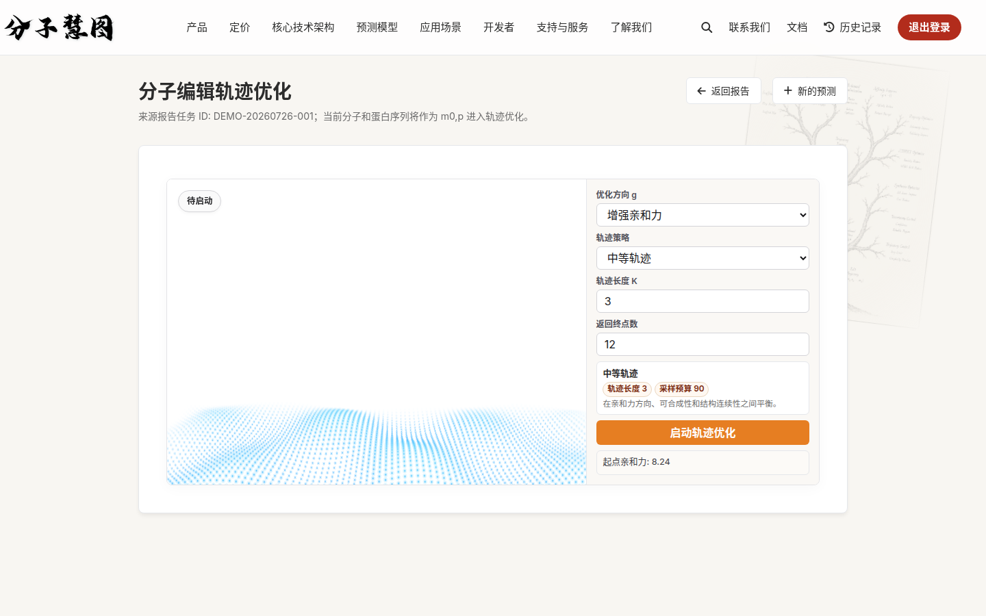Click the 待启动 status badge

[200, 201]
